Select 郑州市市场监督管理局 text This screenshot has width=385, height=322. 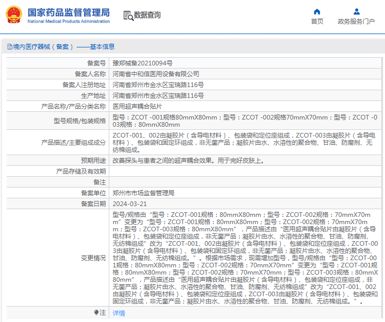click(143, 193)
